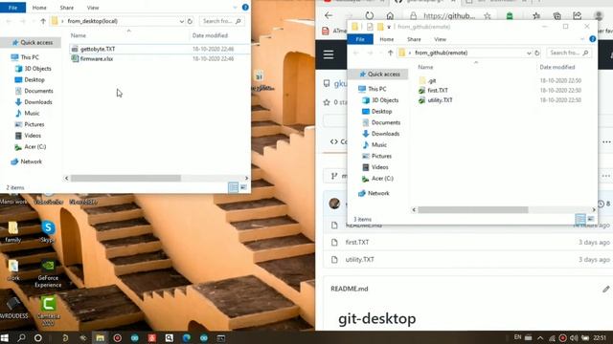613x344 pixels.
Task: Open File Explorer from the taskbar
Action: (x=100, y=337)
